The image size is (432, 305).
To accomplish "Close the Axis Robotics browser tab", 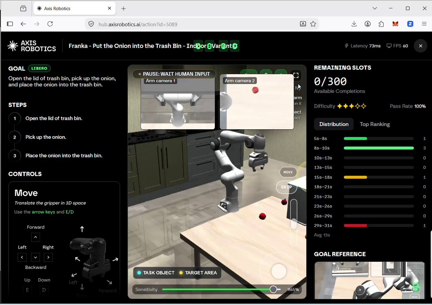I will coord(110,8).
